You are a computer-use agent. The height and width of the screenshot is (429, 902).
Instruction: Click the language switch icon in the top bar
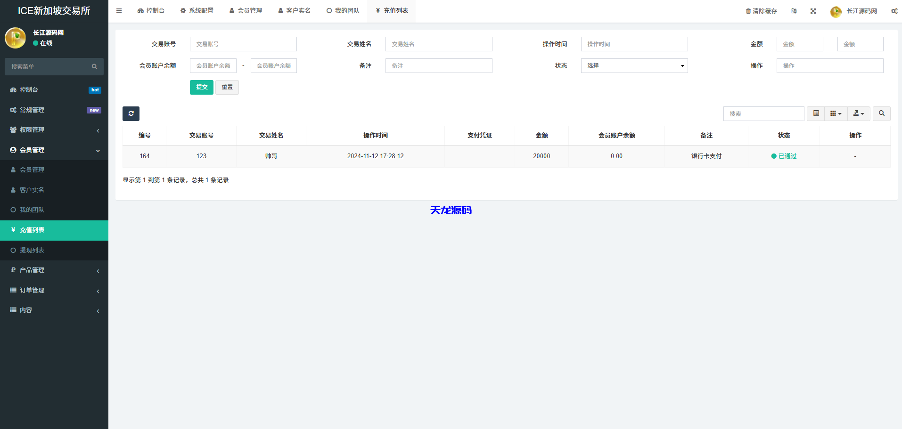coord(794,10)
